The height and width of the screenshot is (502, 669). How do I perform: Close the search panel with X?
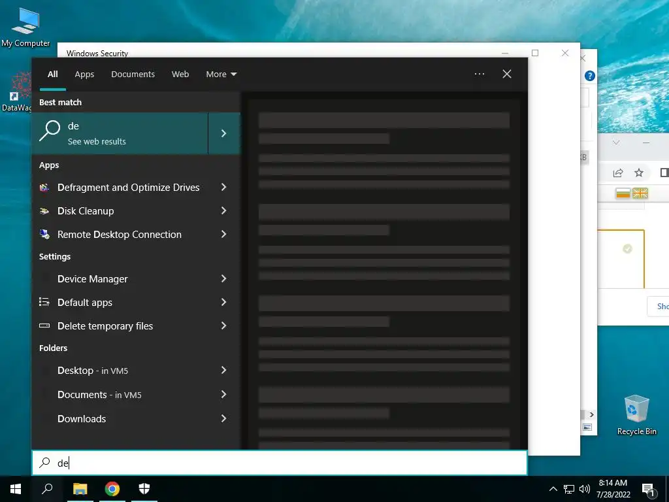click(x=507, y=74)
